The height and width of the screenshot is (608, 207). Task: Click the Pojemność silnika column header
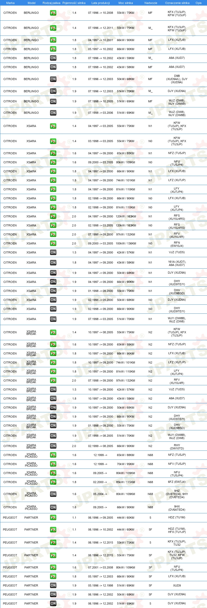click(74, 3)
